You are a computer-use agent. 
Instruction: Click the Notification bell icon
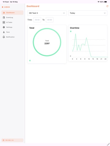tap(4, 37)
